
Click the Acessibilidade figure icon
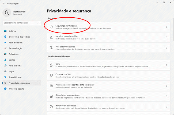[5, 77]
